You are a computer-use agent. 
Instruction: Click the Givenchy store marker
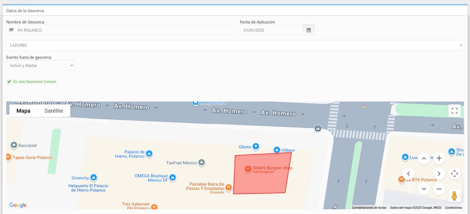coord(94,178)
